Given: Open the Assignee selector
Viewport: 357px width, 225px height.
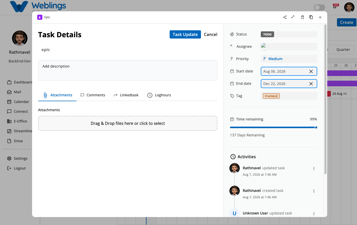Looking at the screenshot, I should [289, 47].
